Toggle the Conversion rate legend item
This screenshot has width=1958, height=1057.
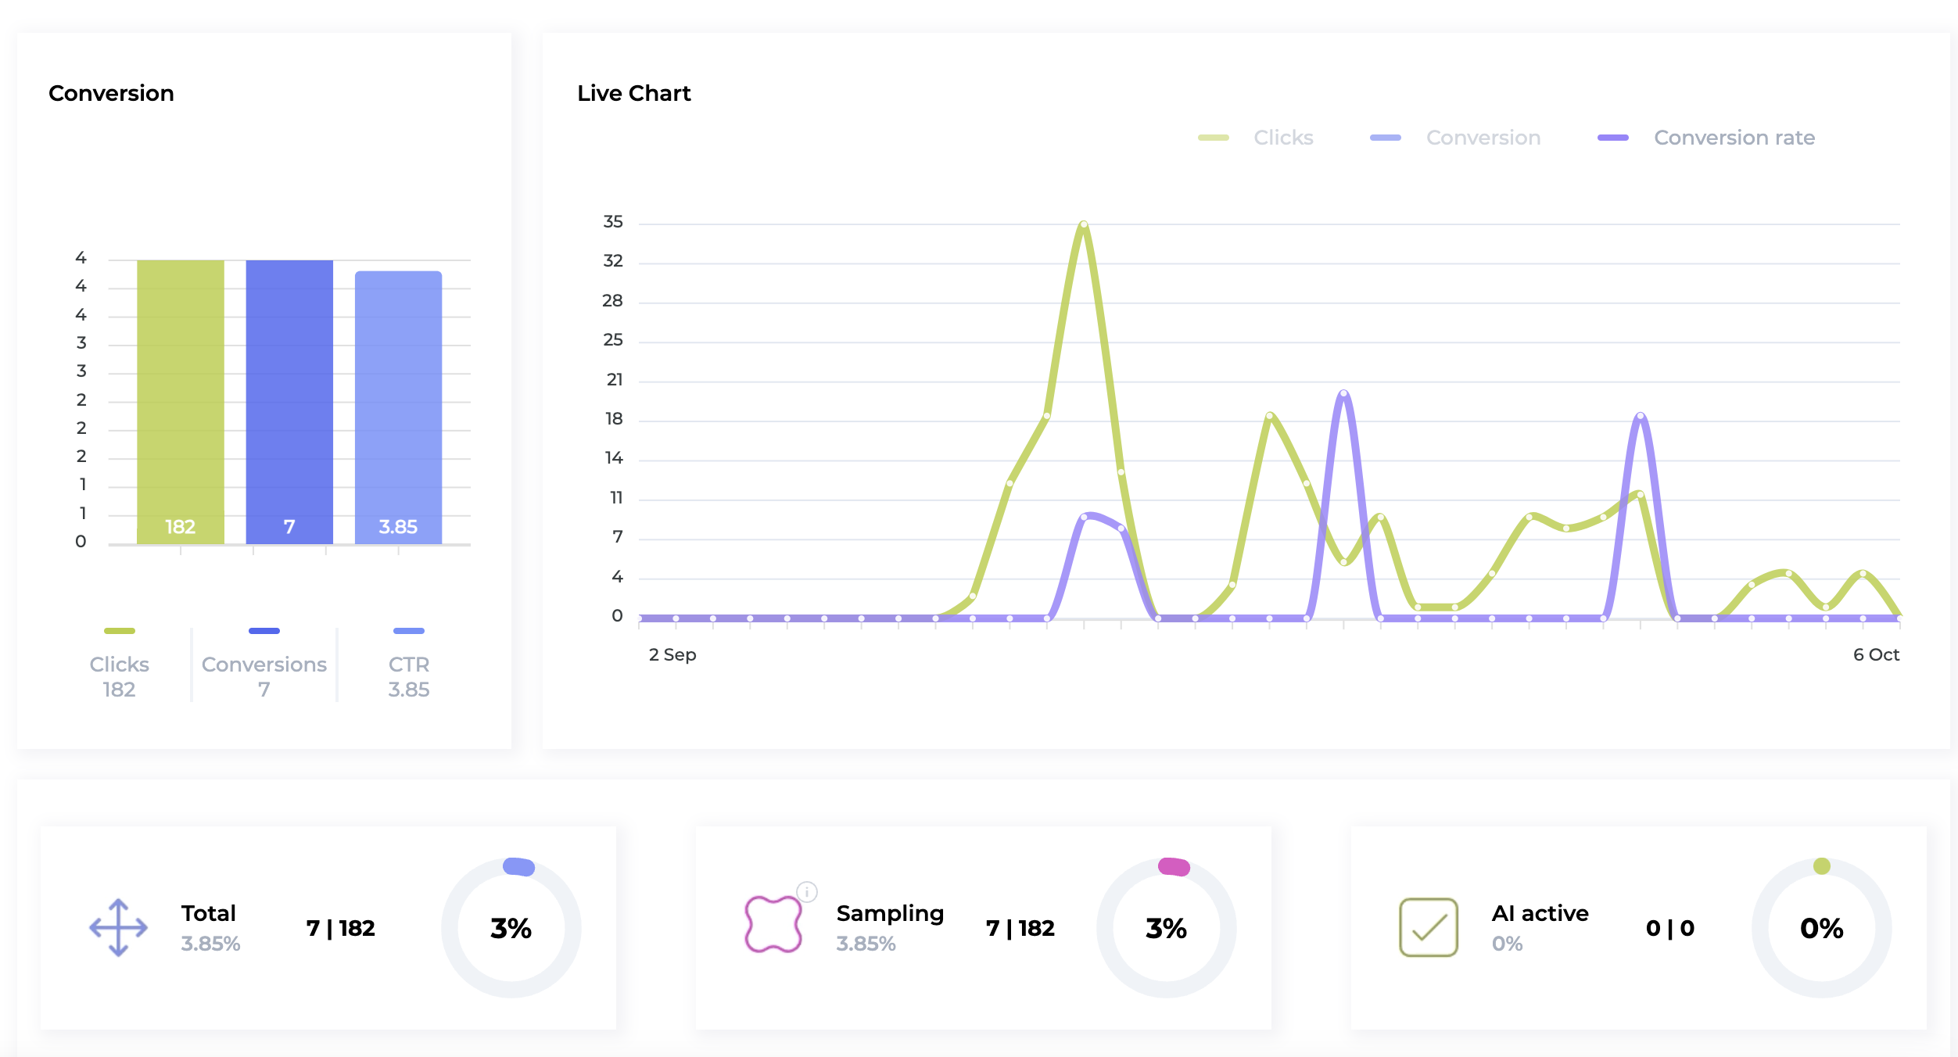[1734, 138]
